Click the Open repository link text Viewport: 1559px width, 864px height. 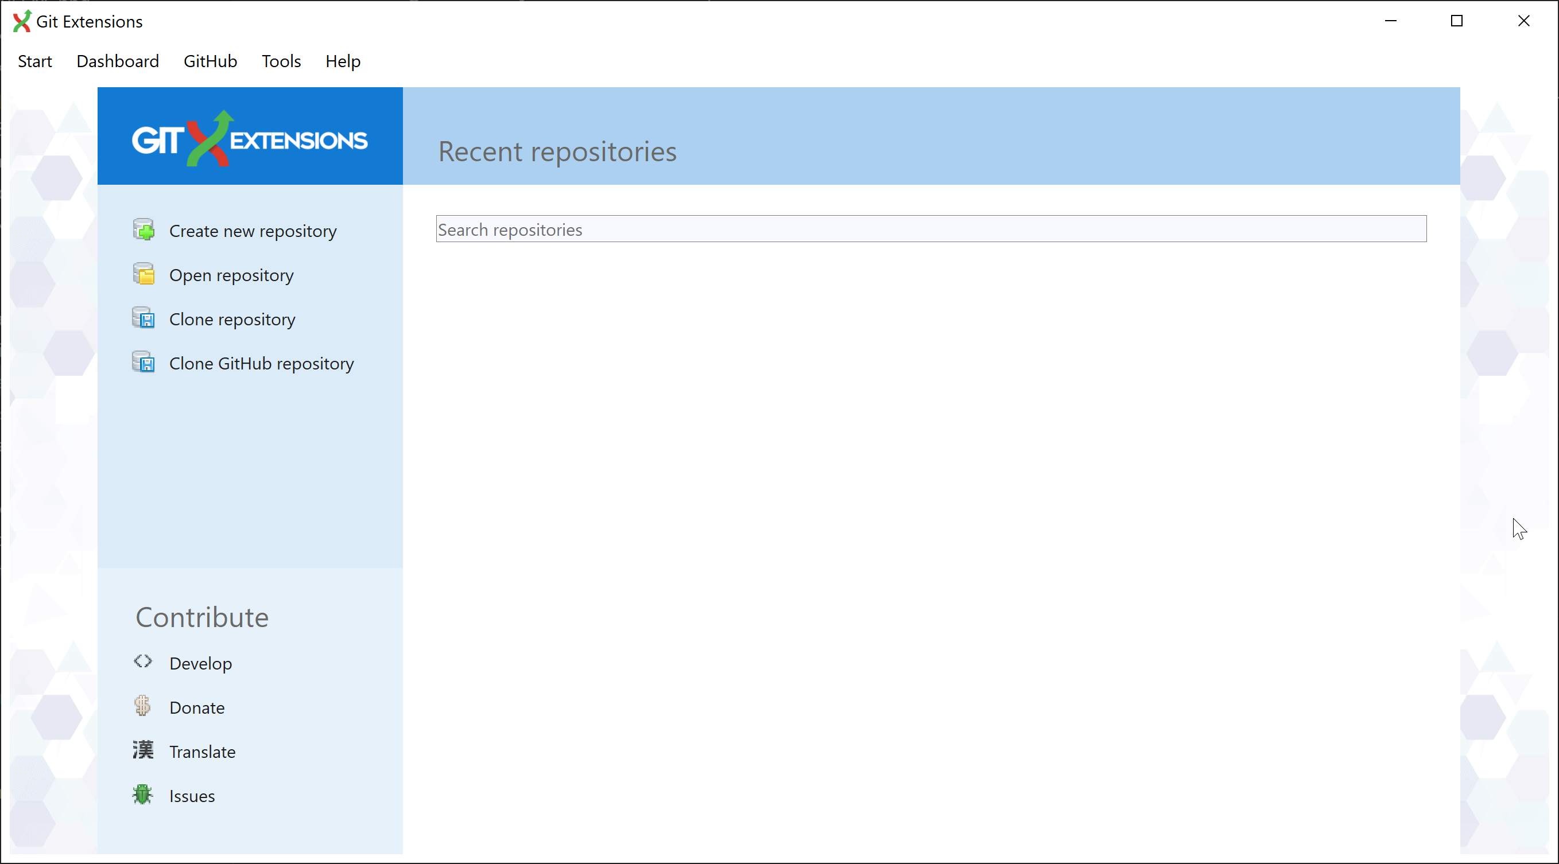(231, 275)
